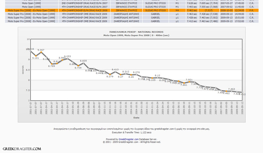This screenshot has height=153, width=263.
Task: Select the last row's 17:52:00 time cell
Action: point(239,21)
